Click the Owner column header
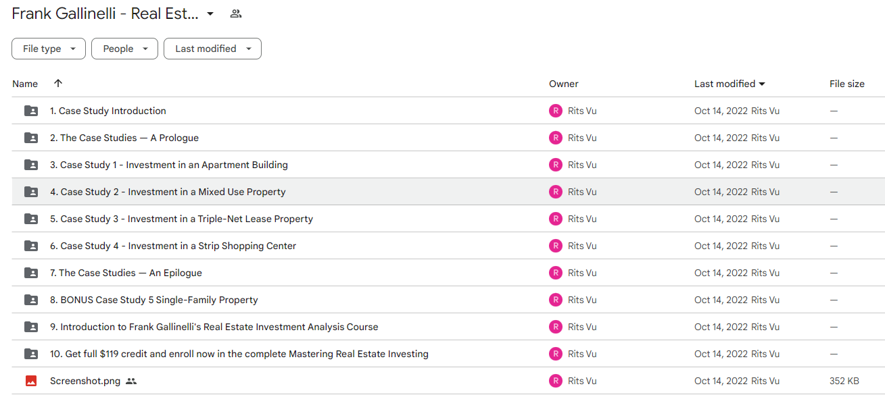The width and height of the screenshot is (885, 397). 564,84
